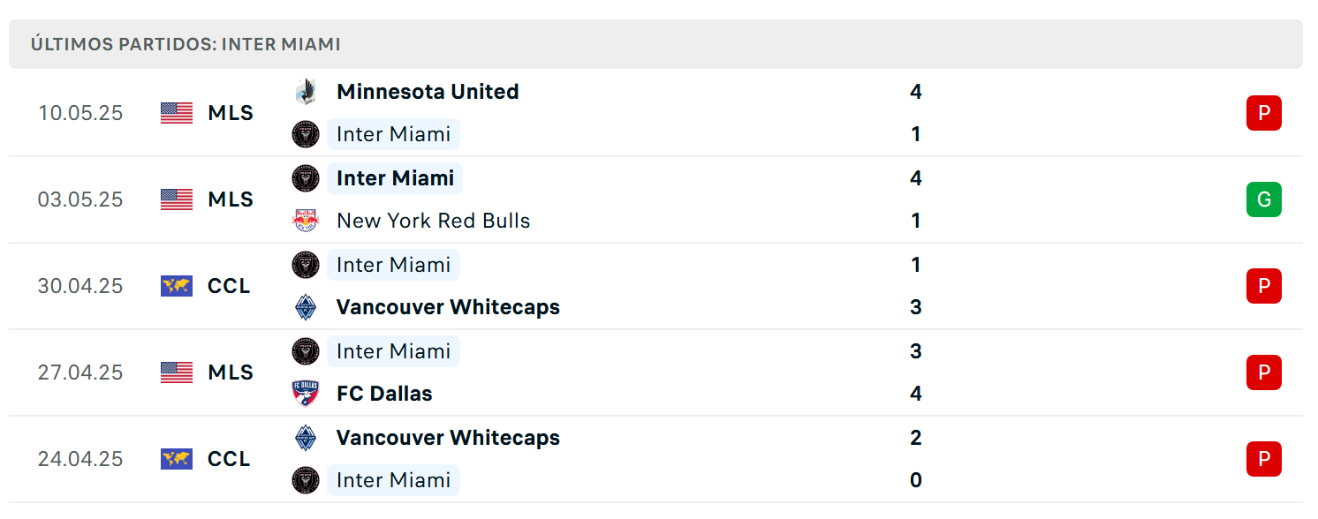Viewport: 1318px width, 519px height.
Task: Click the green G result badge
Action: (x=1264, y=199)
